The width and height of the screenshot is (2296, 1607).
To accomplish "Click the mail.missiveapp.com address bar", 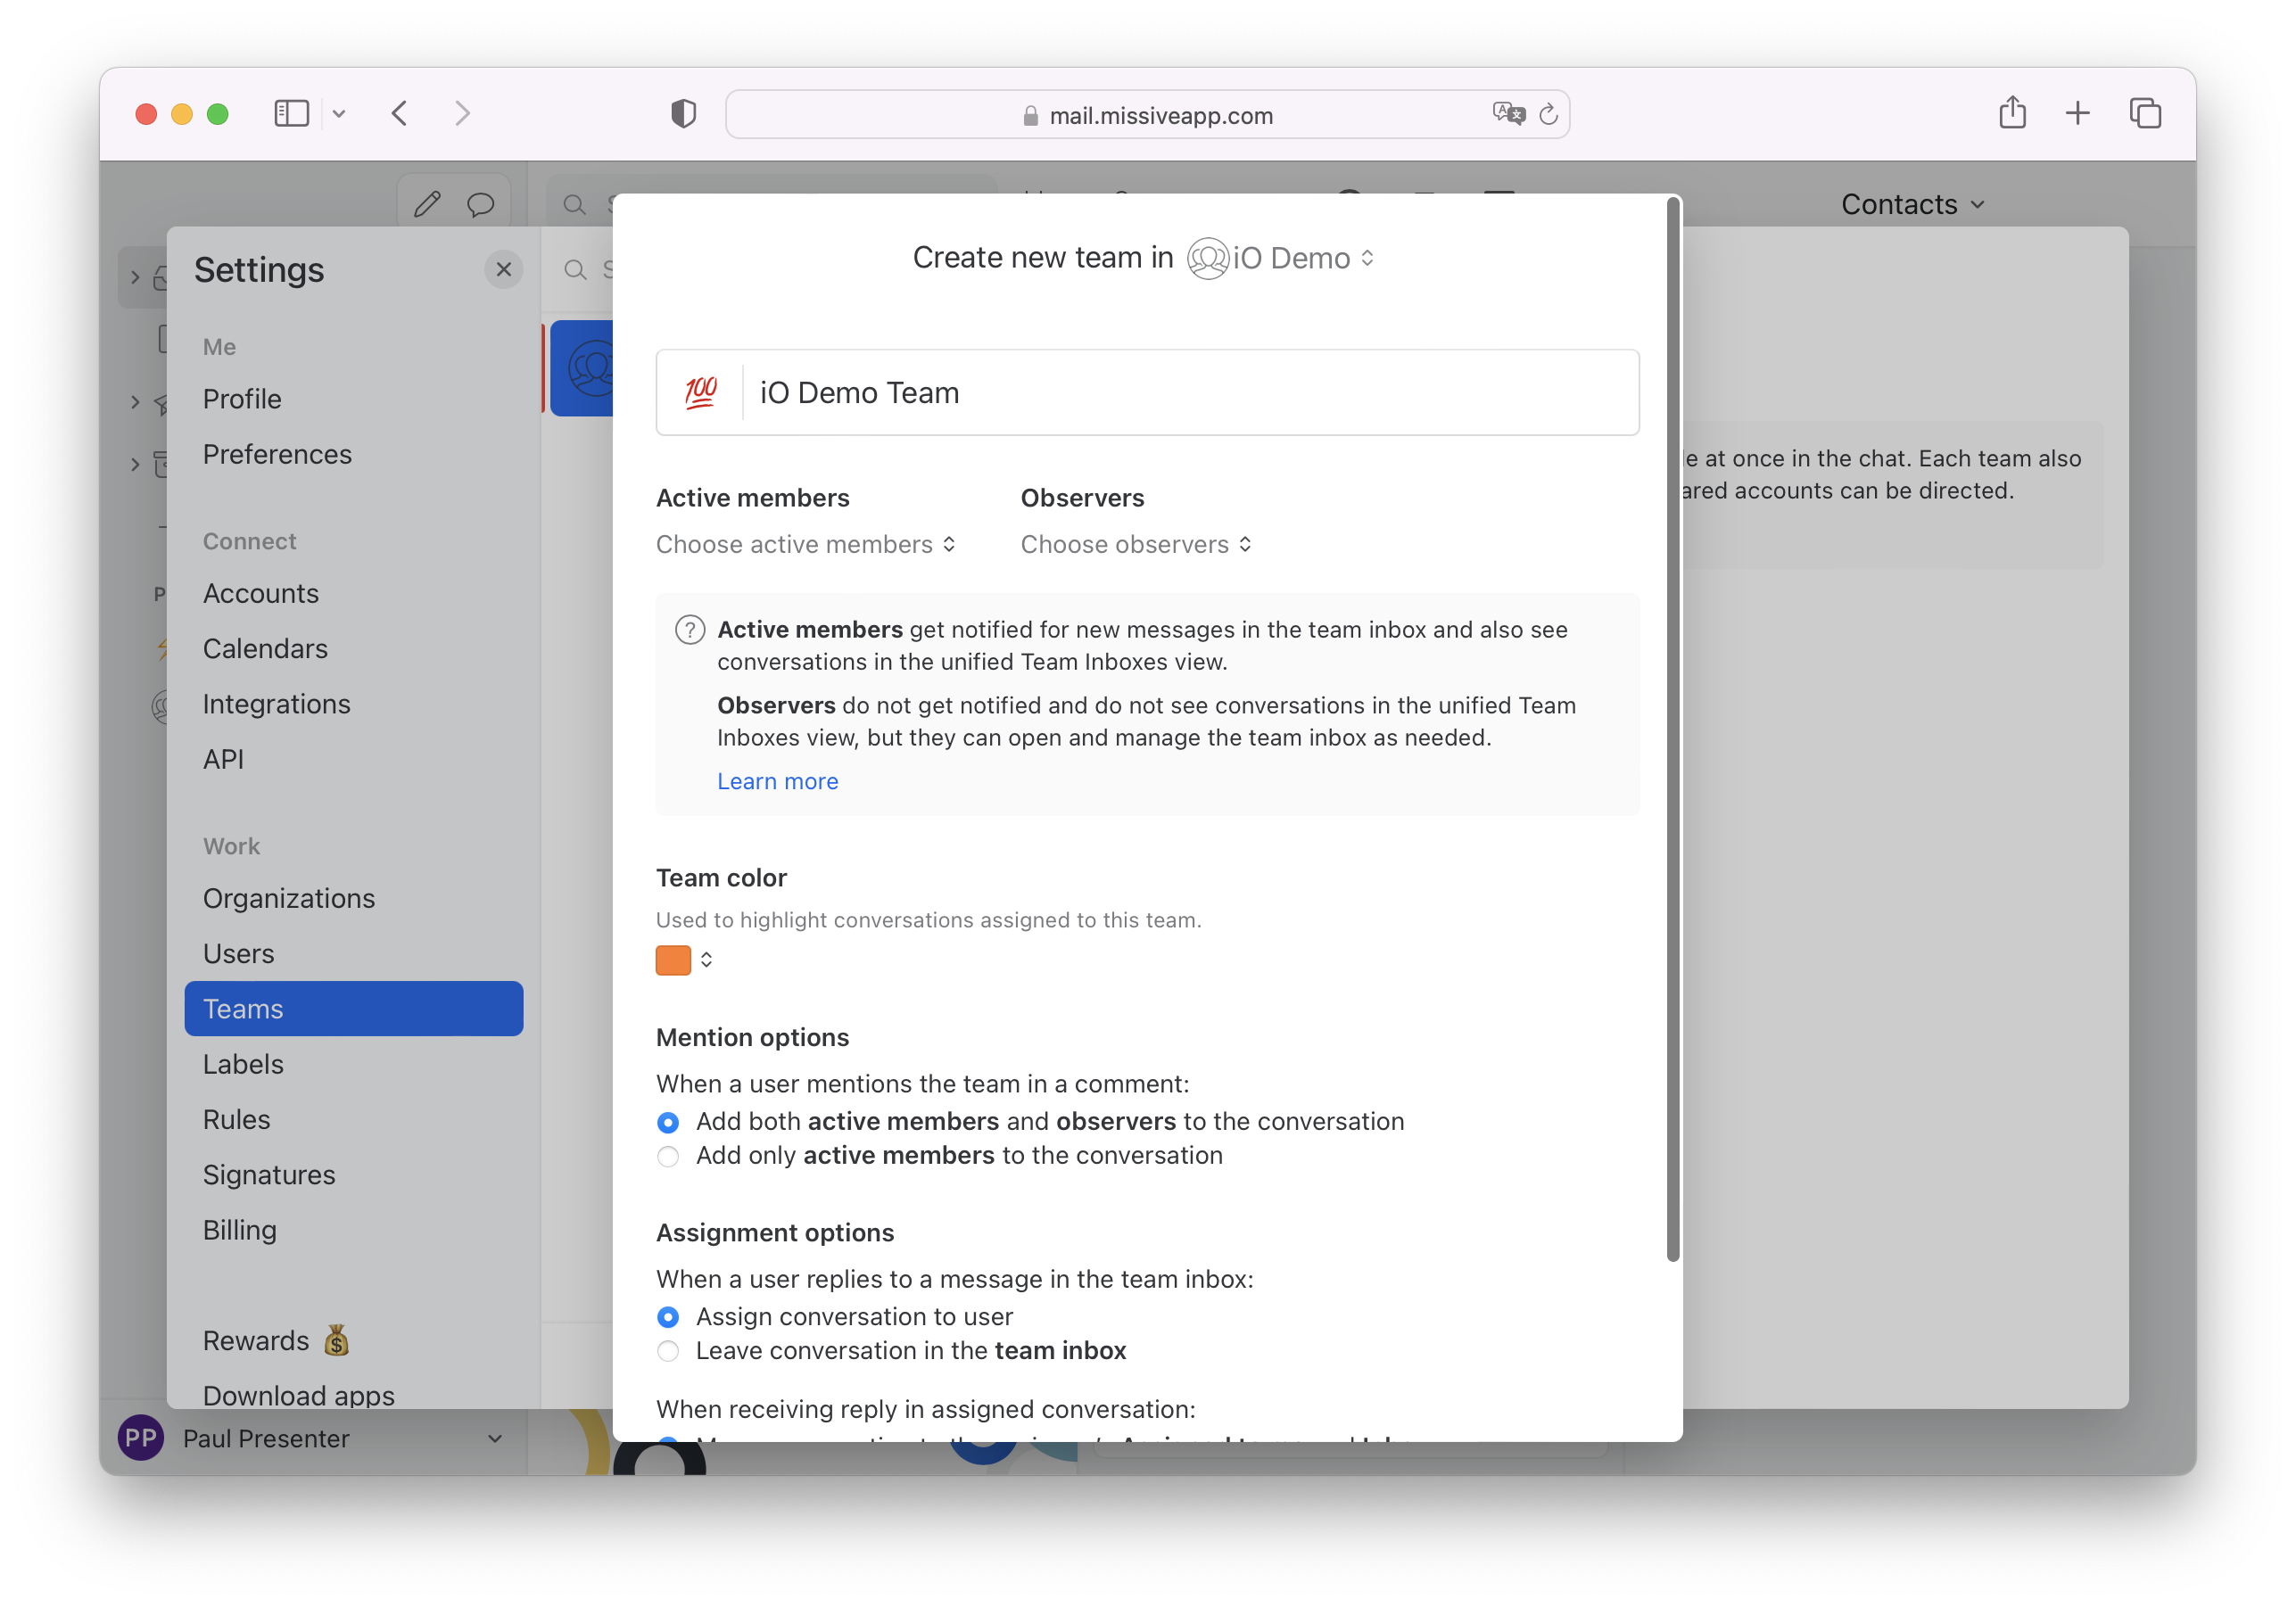I will coord(1147,114).
